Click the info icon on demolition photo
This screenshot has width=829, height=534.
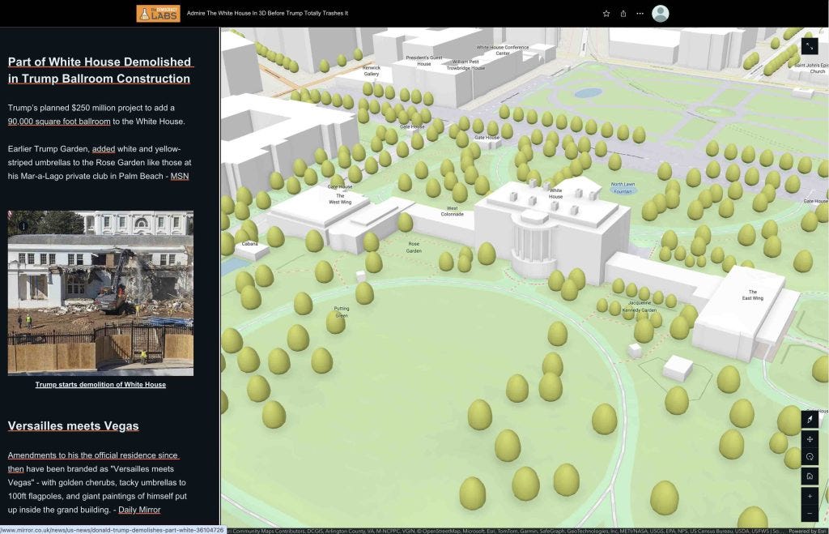(23, 226)
